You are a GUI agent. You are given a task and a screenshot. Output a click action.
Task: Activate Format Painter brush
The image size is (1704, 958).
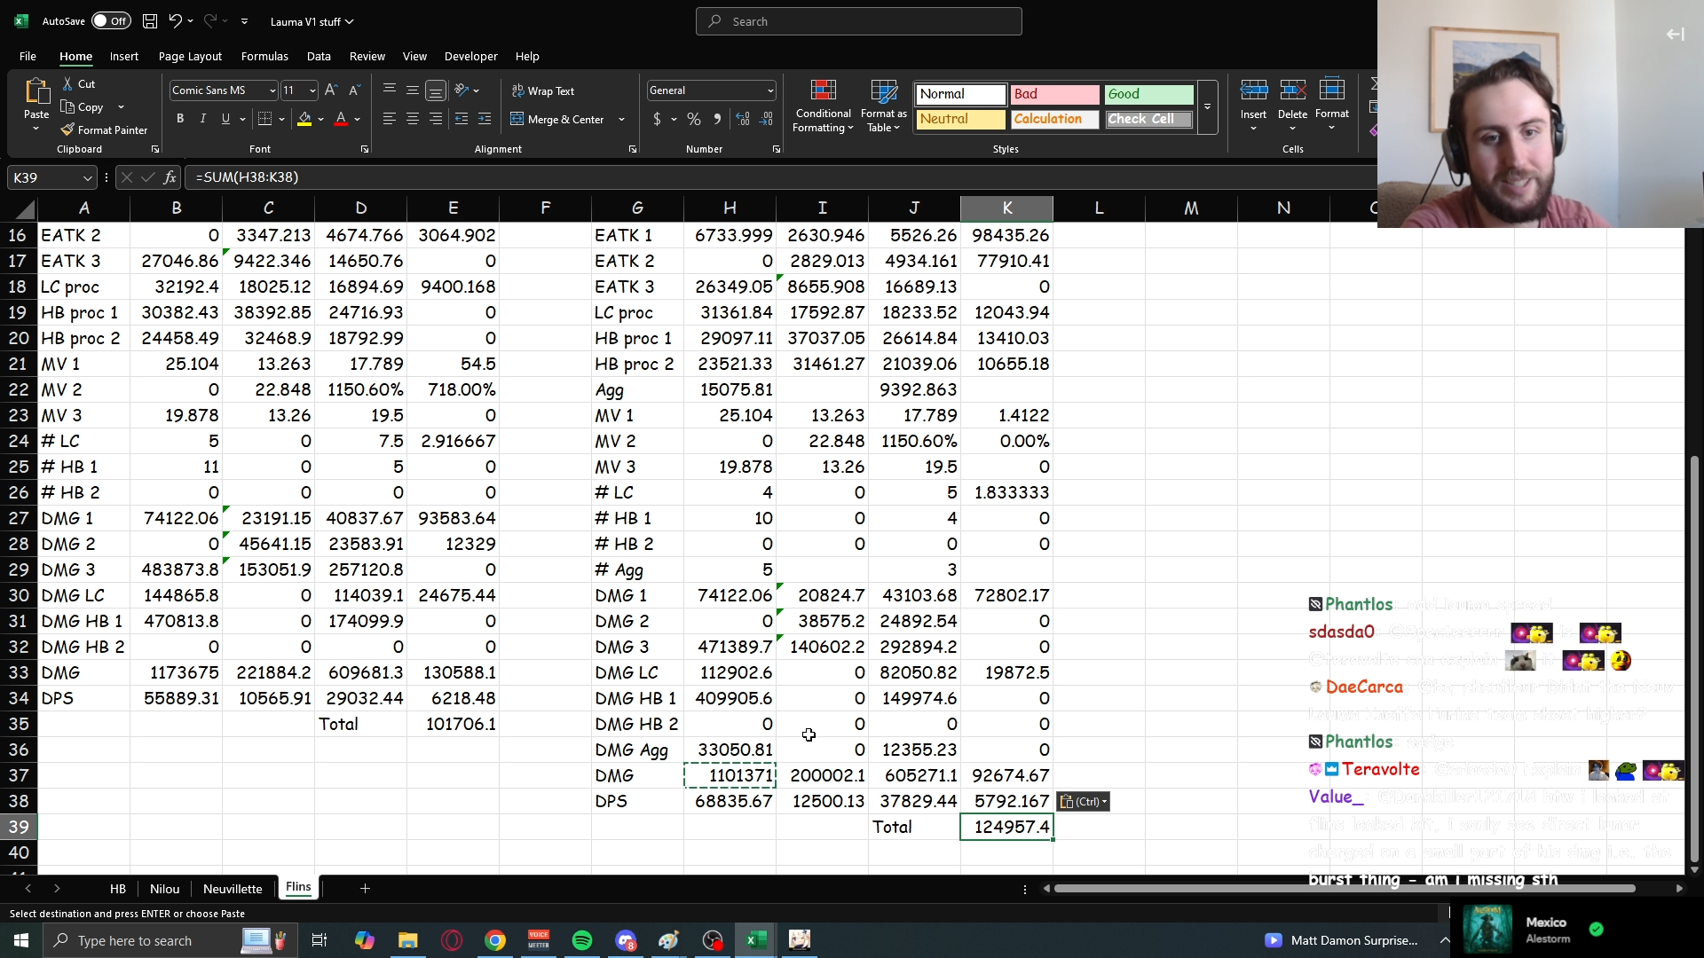pyautogui.click(x=104, y=130)
